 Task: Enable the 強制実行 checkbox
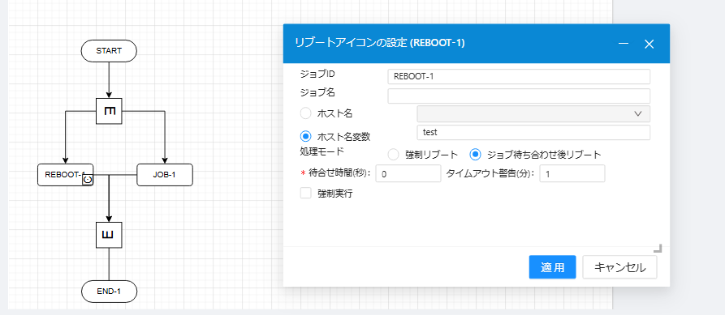pos(305,194)
